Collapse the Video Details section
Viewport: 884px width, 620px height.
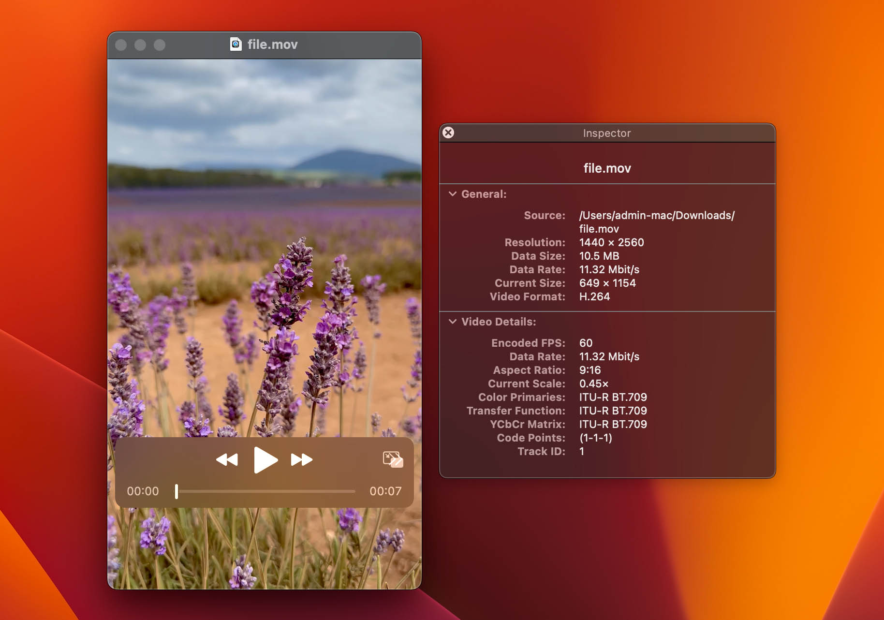coord(453,322)
